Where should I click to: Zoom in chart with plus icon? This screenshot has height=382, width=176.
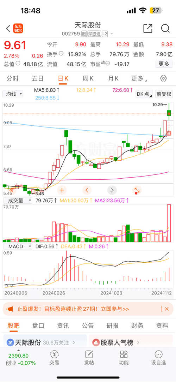[x=62, y=190]
